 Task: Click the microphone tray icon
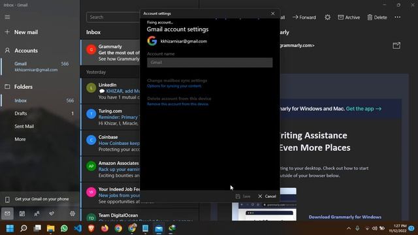pos(357,228)
